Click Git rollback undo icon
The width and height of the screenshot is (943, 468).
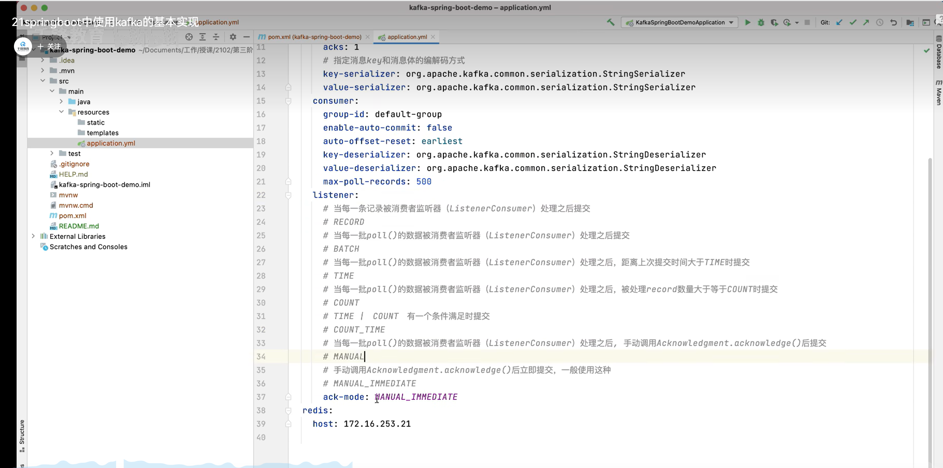(893, 22)
